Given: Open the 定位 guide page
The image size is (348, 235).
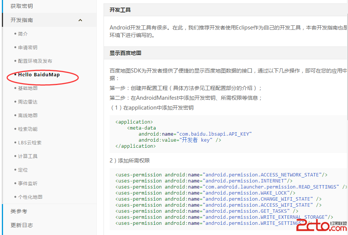Looking at the screenshot, I should click(23, 170).
